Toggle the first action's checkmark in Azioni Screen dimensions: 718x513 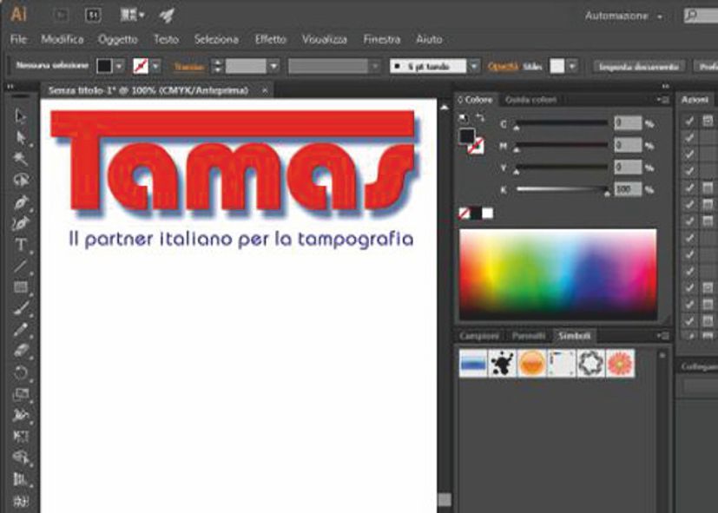[x=689, y=121]
